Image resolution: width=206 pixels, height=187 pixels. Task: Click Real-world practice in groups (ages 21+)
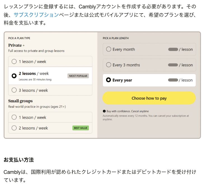click(x=37, y=107)
